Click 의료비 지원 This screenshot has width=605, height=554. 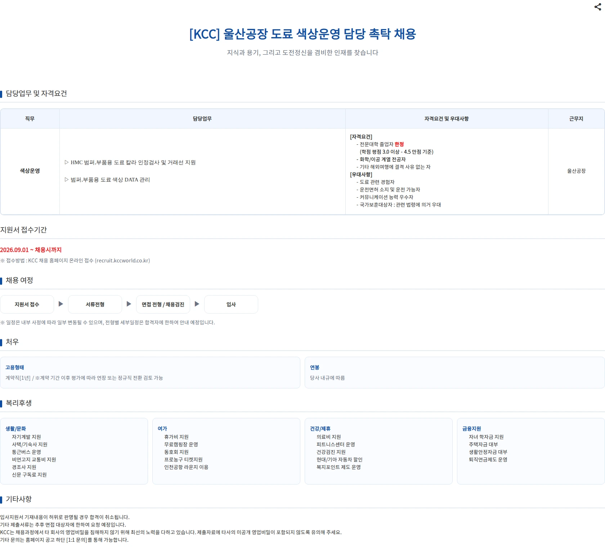329,437
